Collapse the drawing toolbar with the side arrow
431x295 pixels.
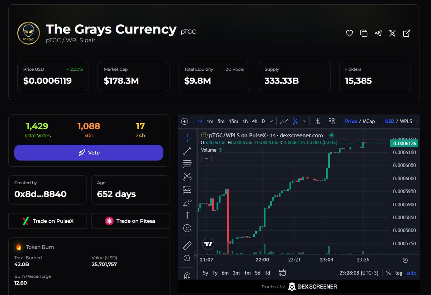click(x=196, y=256)
